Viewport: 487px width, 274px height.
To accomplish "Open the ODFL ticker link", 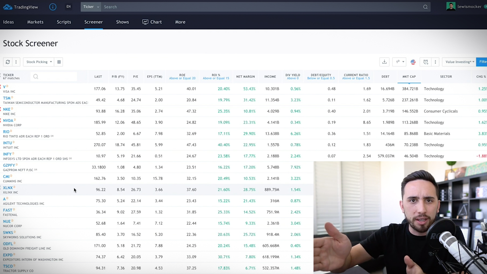I will point(8,244).
